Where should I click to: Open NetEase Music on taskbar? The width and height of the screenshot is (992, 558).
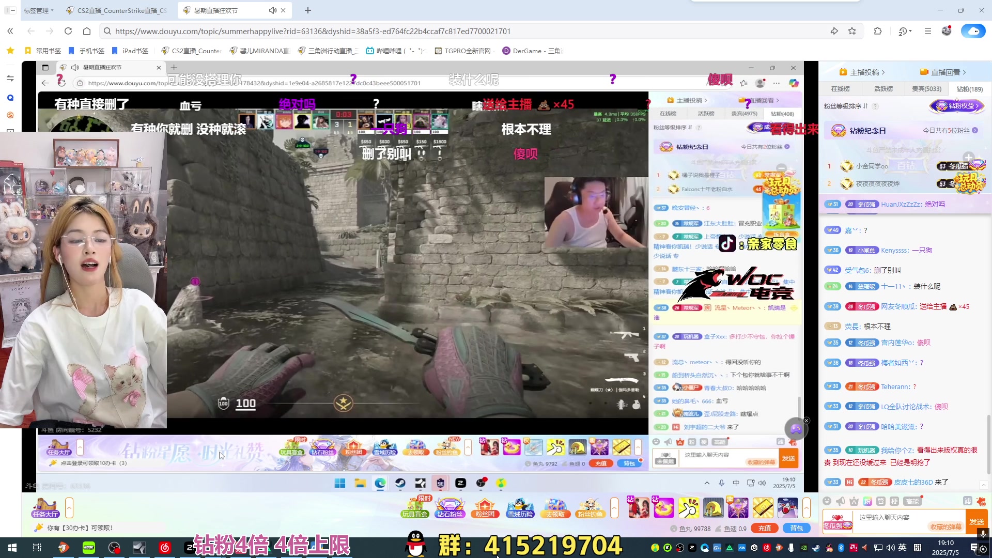[x=165, y=548]
